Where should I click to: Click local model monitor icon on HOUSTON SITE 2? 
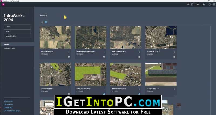pos(174,57)
